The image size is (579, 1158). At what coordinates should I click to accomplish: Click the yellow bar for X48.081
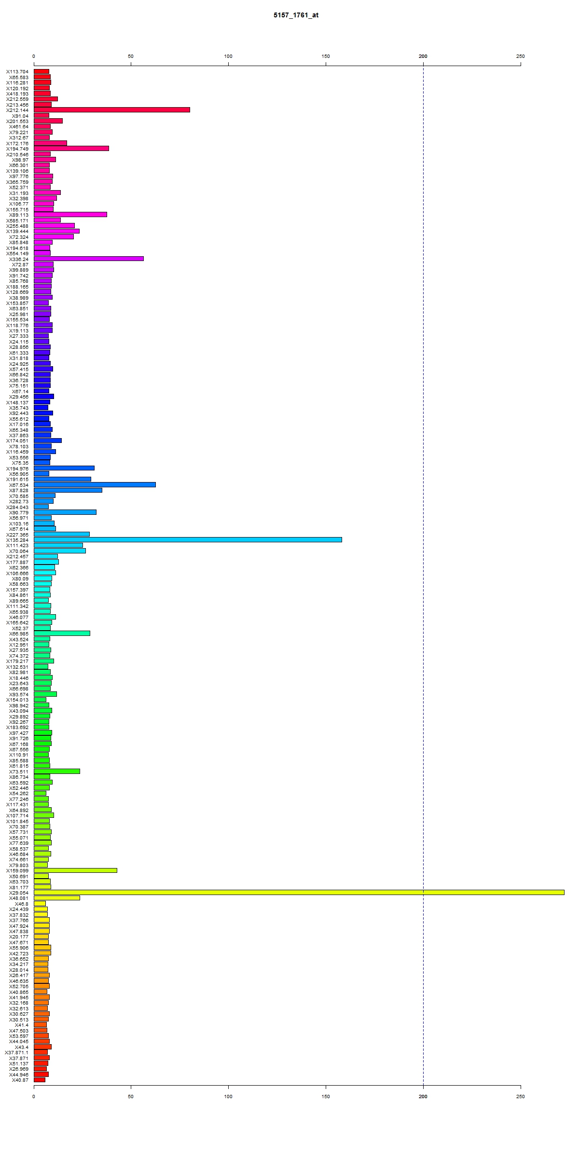(x=57, y=898)
